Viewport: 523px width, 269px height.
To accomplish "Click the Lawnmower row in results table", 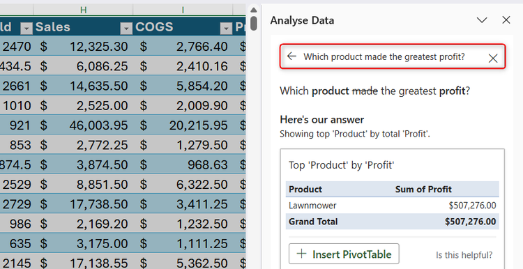I will [x=392, y=206].
